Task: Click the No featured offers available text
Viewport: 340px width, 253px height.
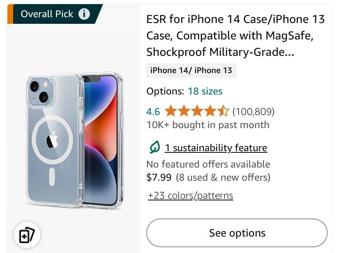Action: 208,164
